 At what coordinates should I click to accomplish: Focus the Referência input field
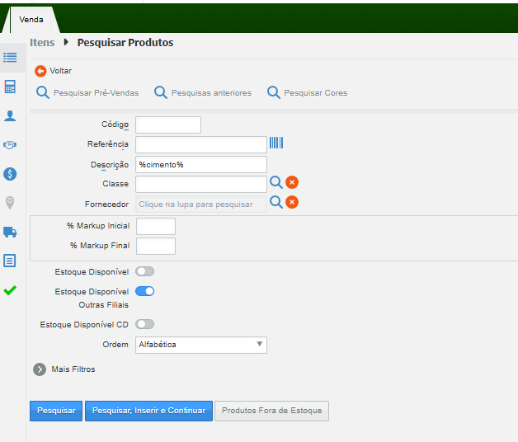(x=201, y=144)
